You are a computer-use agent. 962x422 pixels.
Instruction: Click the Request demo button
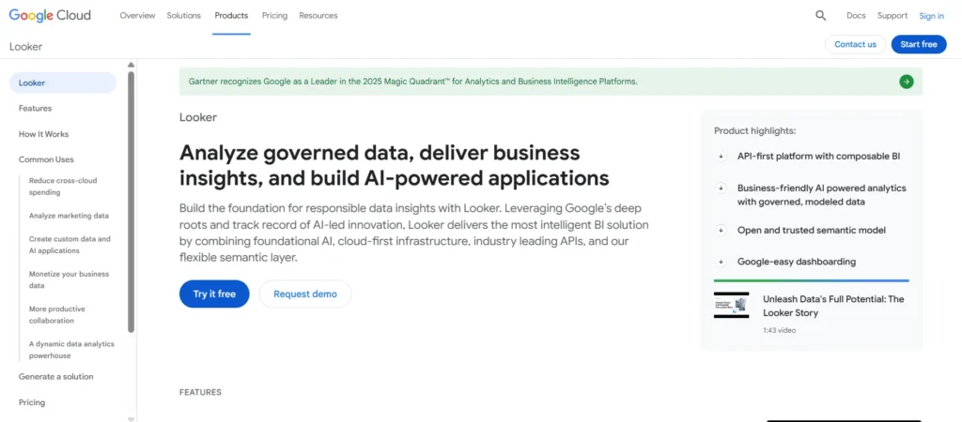(305, 294)
